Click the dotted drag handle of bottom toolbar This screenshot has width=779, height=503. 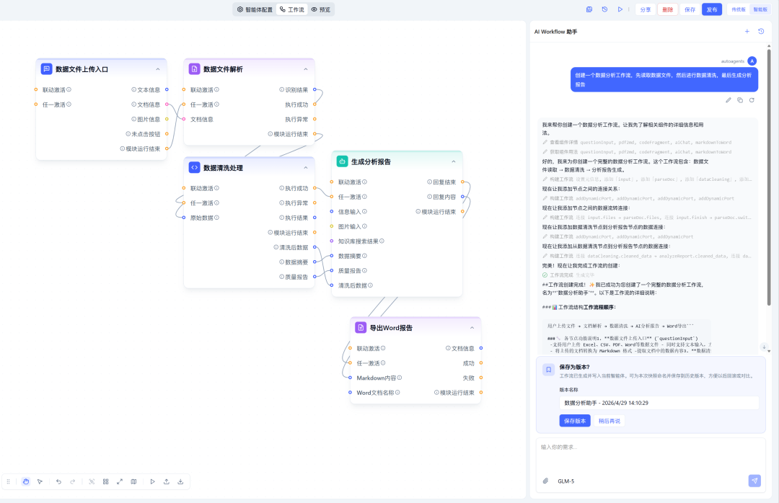[x=8, y=481]
